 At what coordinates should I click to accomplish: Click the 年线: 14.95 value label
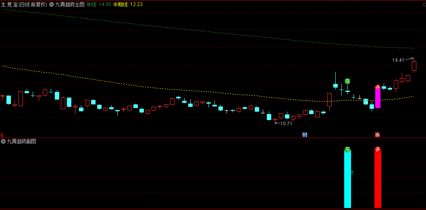[x=99, y=4]
